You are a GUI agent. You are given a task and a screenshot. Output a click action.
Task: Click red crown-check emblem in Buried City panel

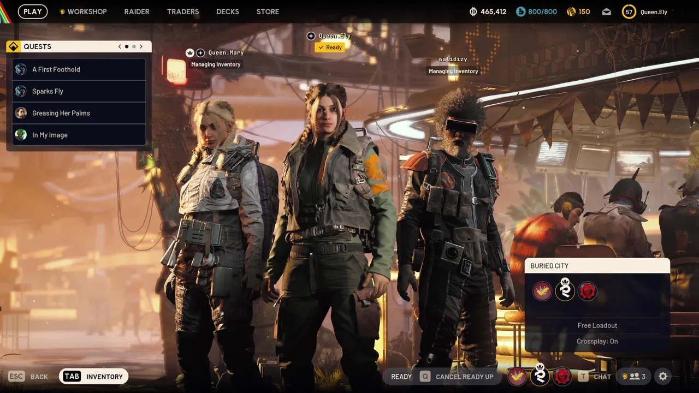click(x=542, y=291)
